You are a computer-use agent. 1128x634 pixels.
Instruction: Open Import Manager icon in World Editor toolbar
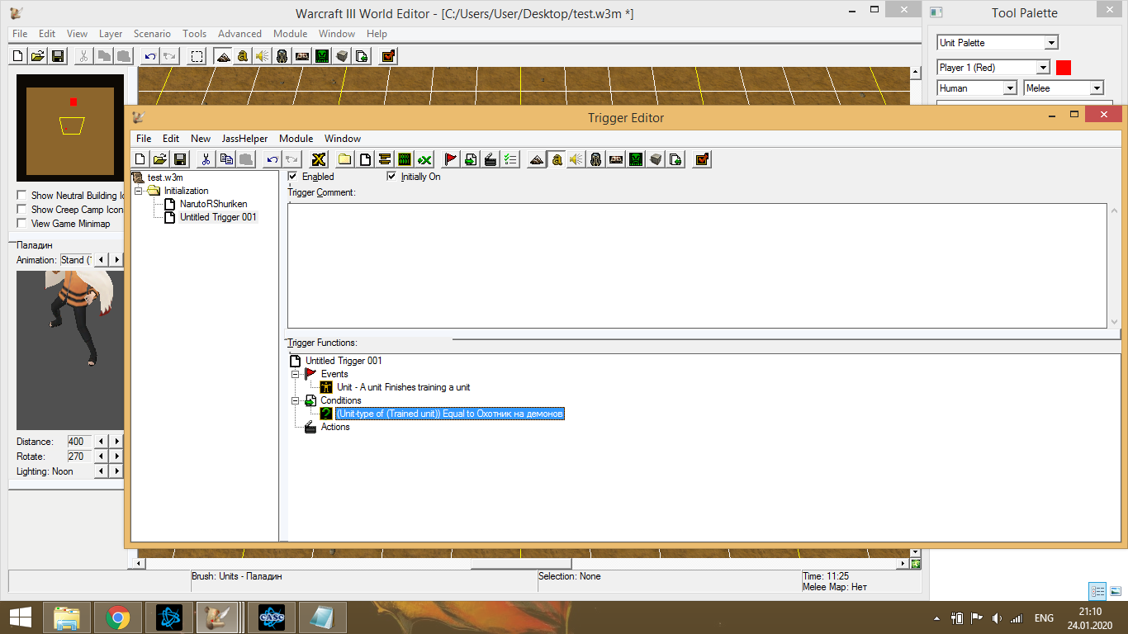pos(362,56)
